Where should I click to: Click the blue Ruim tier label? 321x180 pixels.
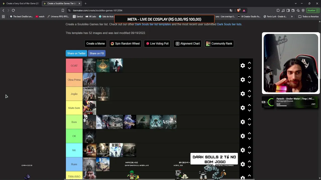(x=74, y=164)
